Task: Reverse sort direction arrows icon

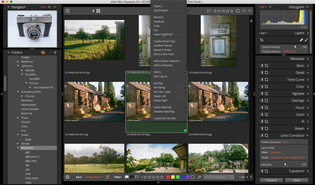Action: pyautogui.click(x=107, y=177)
